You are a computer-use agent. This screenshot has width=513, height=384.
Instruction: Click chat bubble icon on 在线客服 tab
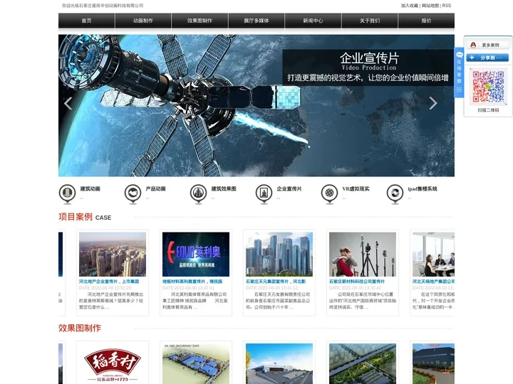[459, 55]
